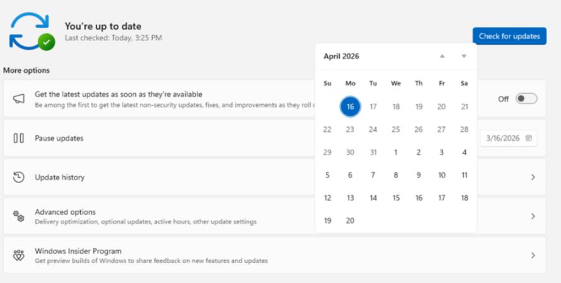Go to previous month with up arrow

(442, 56)
